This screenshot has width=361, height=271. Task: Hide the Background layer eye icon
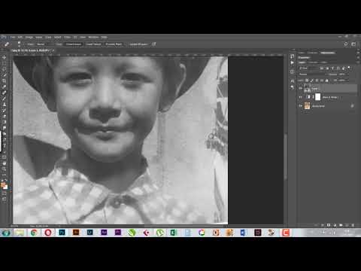(x=300, y=106)
